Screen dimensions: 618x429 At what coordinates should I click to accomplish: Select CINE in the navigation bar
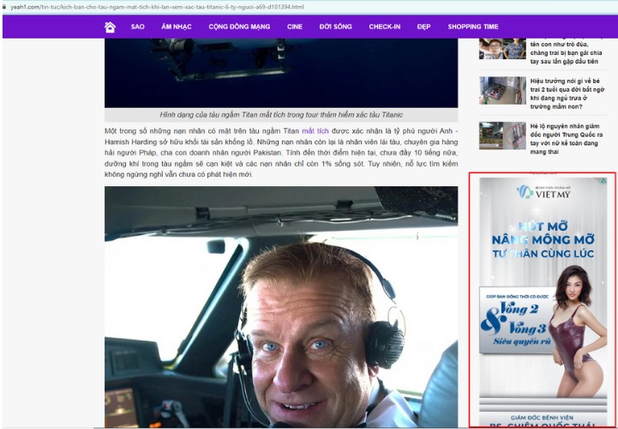tap(295, 27)
